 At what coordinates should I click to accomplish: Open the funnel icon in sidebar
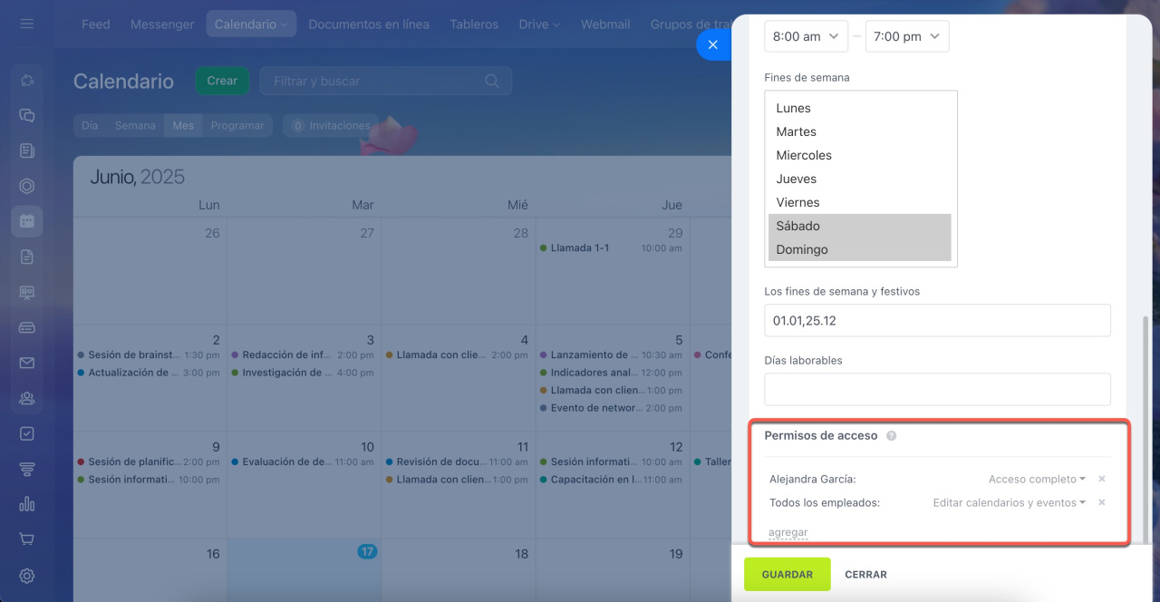click(x=26, y=469)
